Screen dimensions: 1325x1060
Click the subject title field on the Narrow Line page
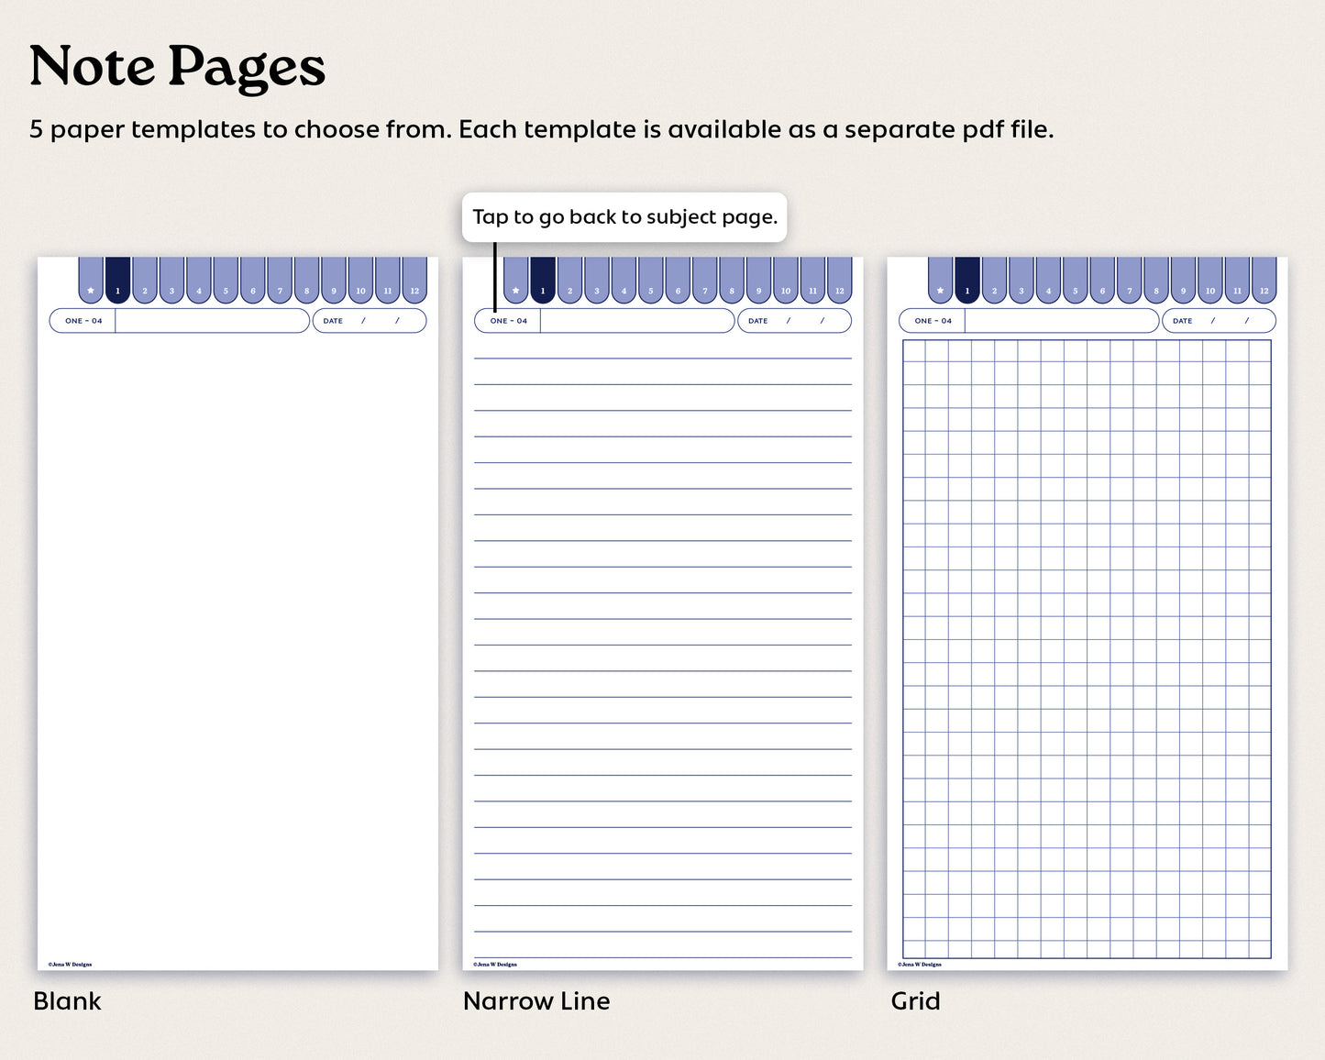point(637,320)
